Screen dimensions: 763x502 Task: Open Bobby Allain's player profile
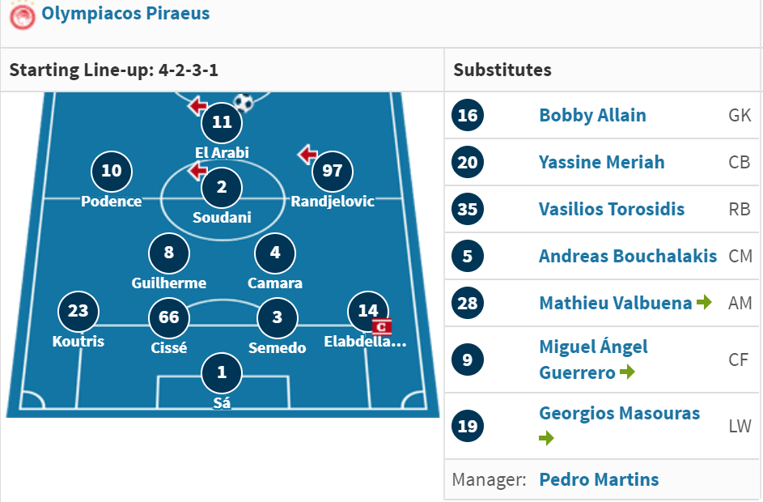(x=593, y=116)
